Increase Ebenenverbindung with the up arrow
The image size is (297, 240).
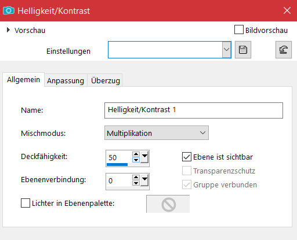pos(136,177)
